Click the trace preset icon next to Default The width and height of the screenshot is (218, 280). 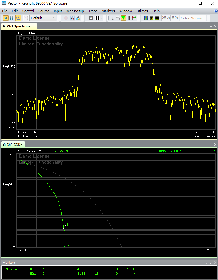26,18
